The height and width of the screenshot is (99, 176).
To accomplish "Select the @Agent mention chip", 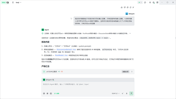I will pyautogui.click(x=47, y=80).
